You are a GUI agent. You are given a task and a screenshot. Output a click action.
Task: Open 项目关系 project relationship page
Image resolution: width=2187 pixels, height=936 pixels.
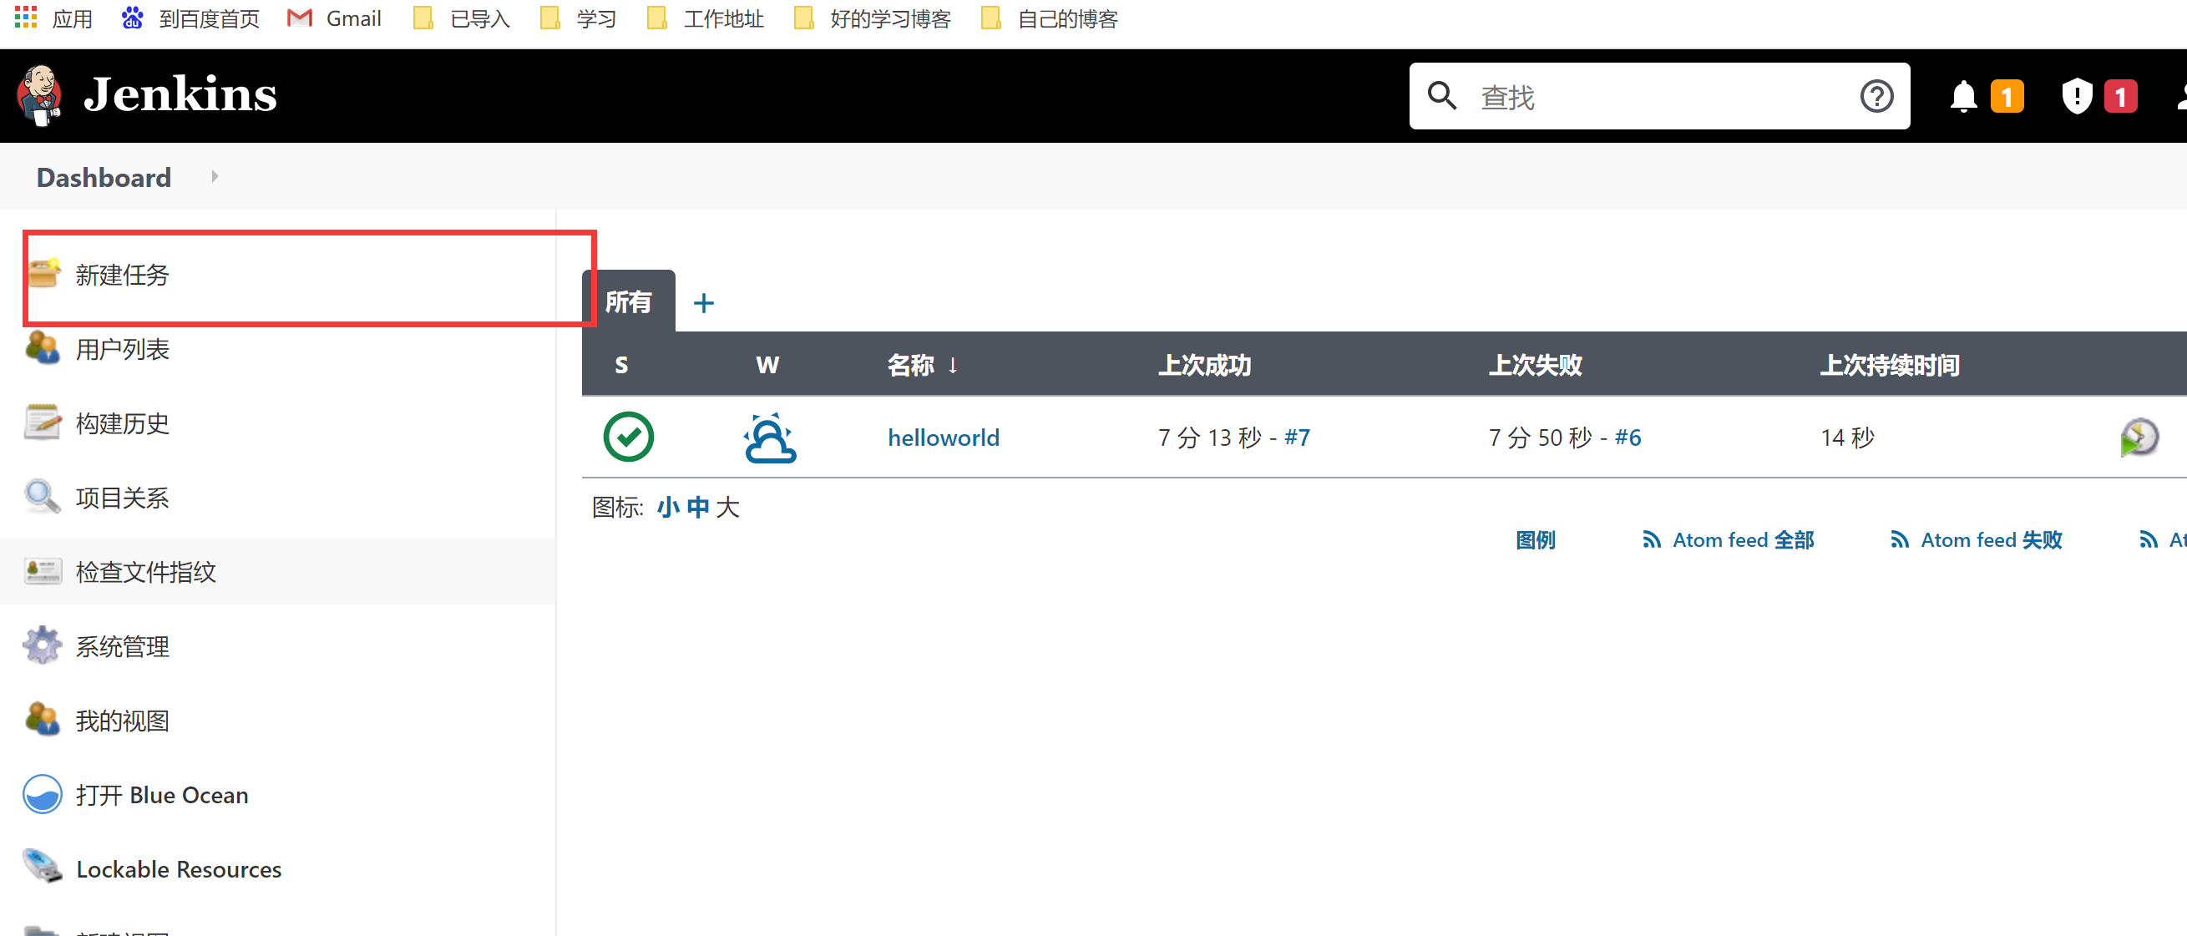click(121, 498)
